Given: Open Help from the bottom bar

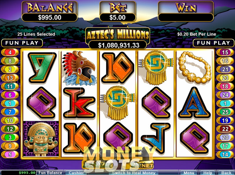Looking at the screenshot, I should tap(208, 173).
